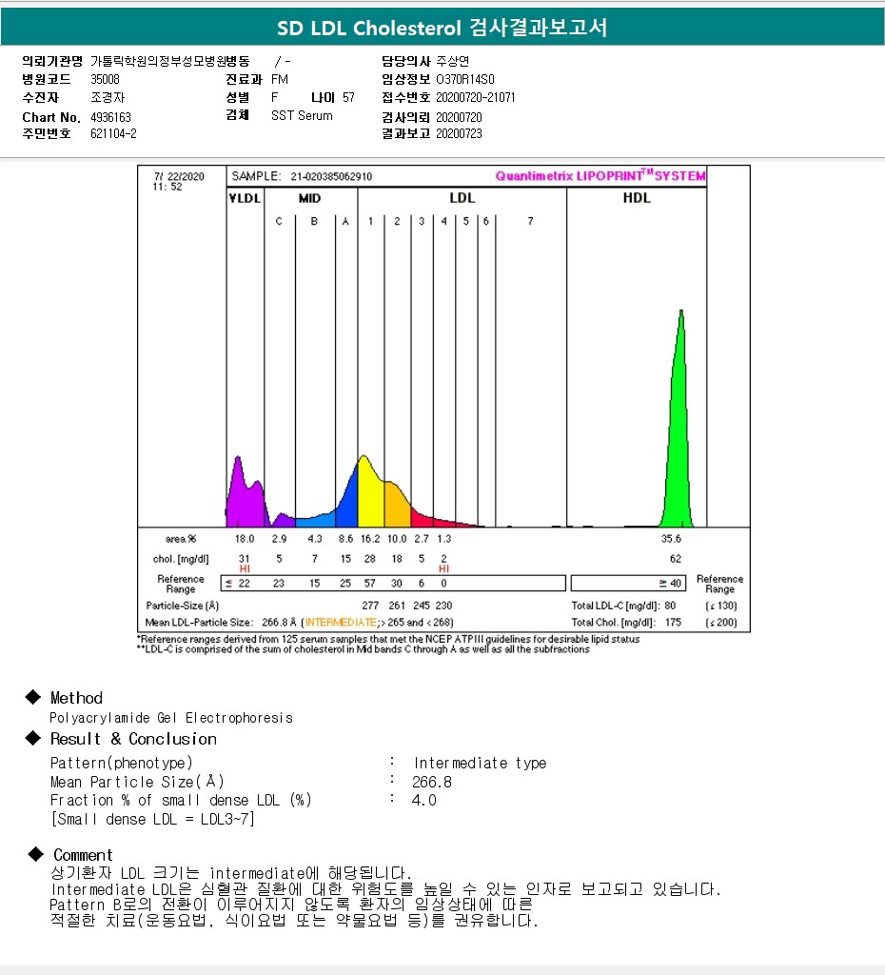This screenshot has height=975, width=885.
Task: Click the diamond bullet beside Method
Action: click(x=34, y=697)
